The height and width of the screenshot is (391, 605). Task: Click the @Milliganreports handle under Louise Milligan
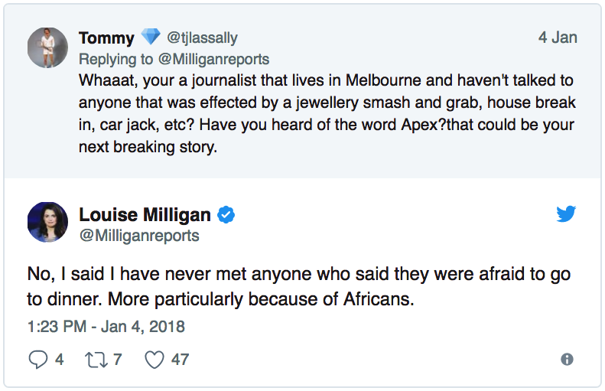click(139, 236)
